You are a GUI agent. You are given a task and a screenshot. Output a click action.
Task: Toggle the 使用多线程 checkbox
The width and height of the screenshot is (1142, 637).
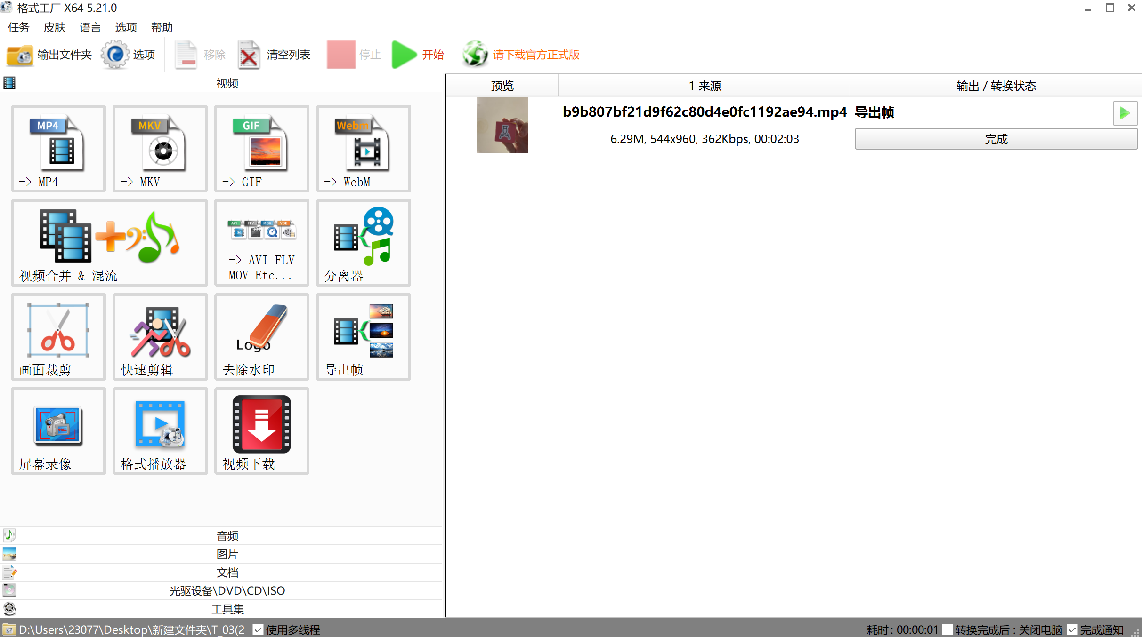pyautogui.click(x=258, y=629)
